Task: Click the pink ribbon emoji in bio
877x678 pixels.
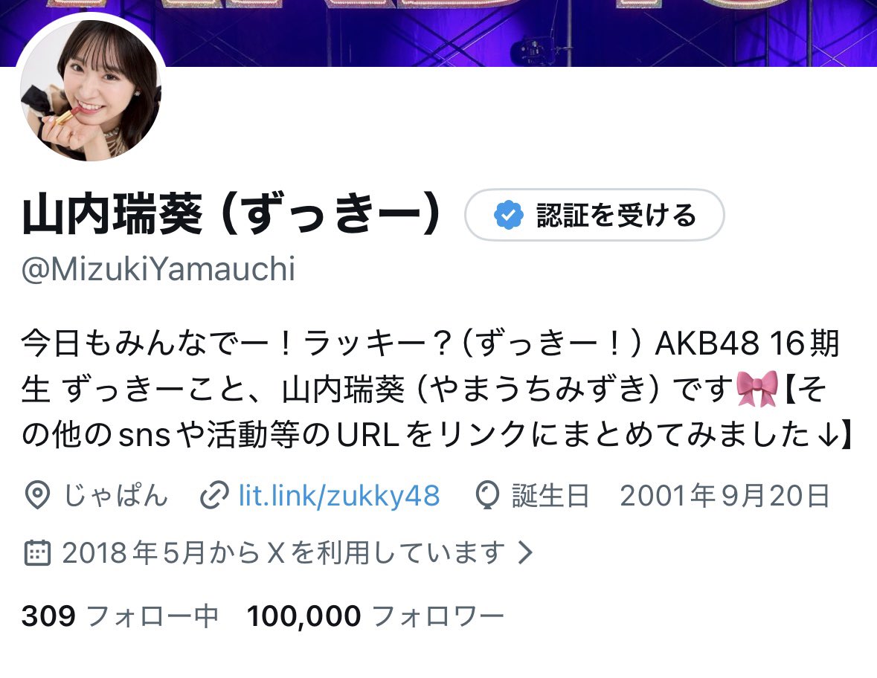Action: click(x=757, y=389)
